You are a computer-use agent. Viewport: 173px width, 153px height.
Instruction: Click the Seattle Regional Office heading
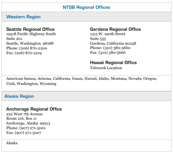pyautogui.click(x=30, y=29)
